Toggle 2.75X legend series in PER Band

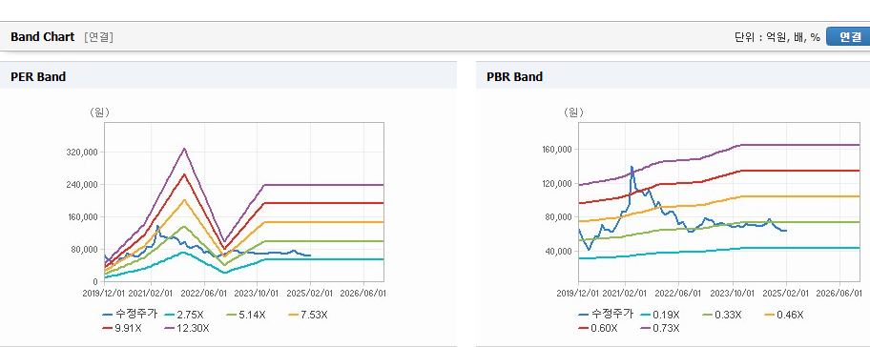[x=184, y=315]
